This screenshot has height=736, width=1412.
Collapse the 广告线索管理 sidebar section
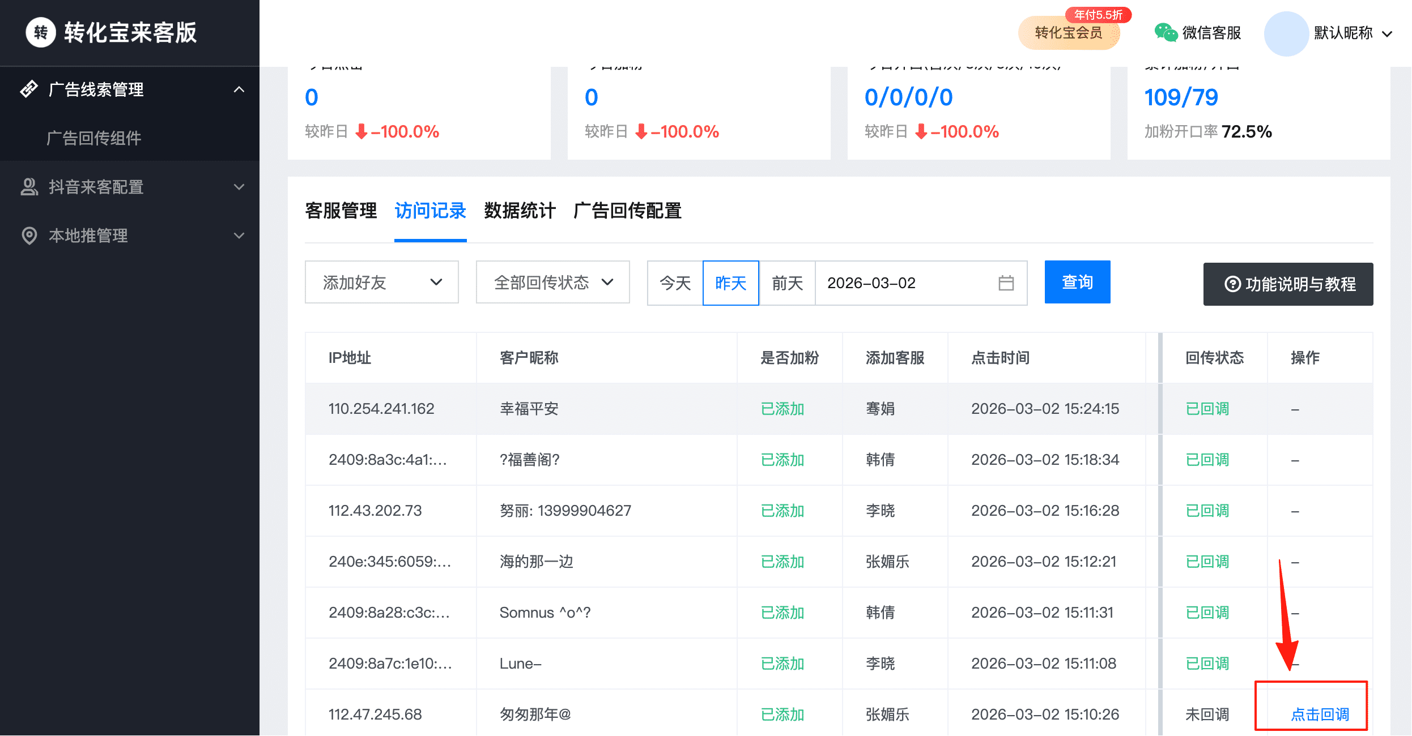239,89
